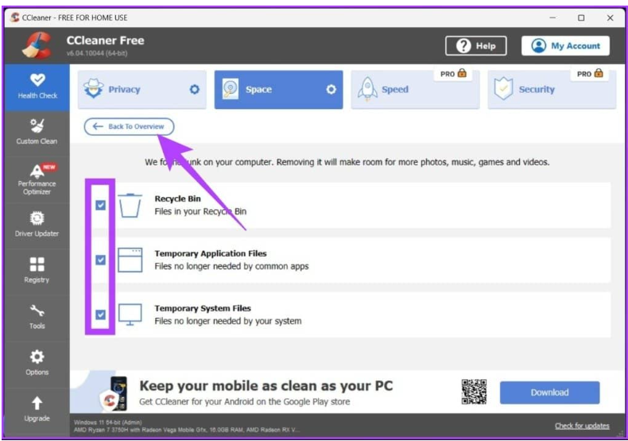628x441 pixels.
Task: Click gear icon on Space tab
Action: (x=331, y=90)
